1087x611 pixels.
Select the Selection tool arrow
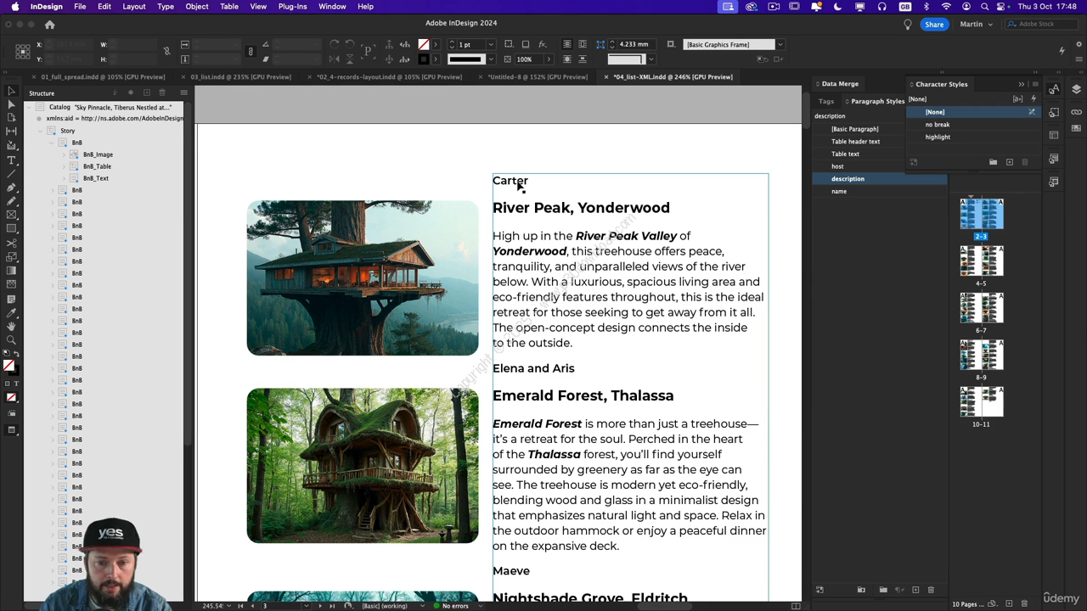pyautogui.click(x=11, y=91)
